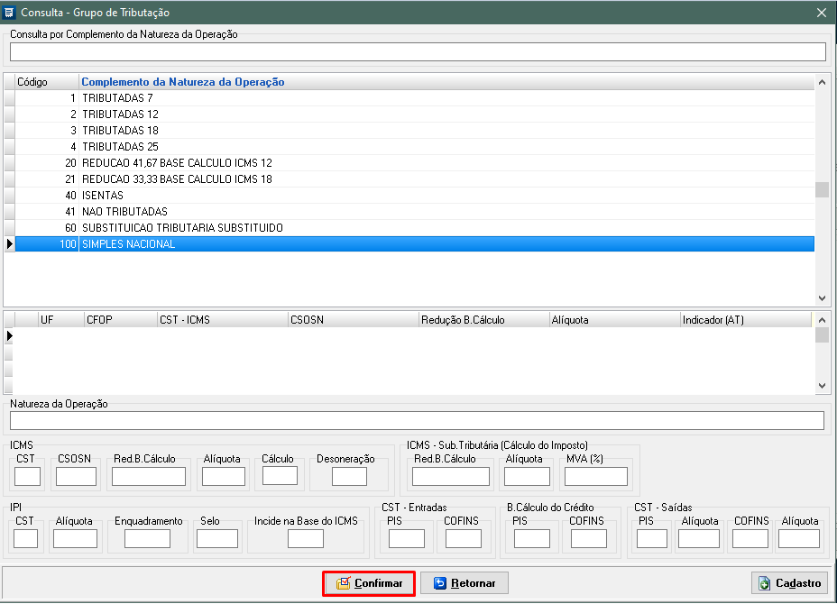The height and width of the screenshot is (604, 837).
Task: Click the Retornar button icon
Action: (440, 583)
